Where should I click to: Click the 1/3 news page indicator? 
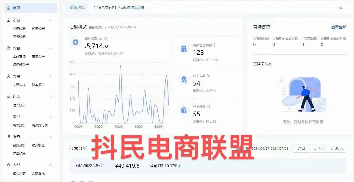pyautogui.click(x=339, y=8)
